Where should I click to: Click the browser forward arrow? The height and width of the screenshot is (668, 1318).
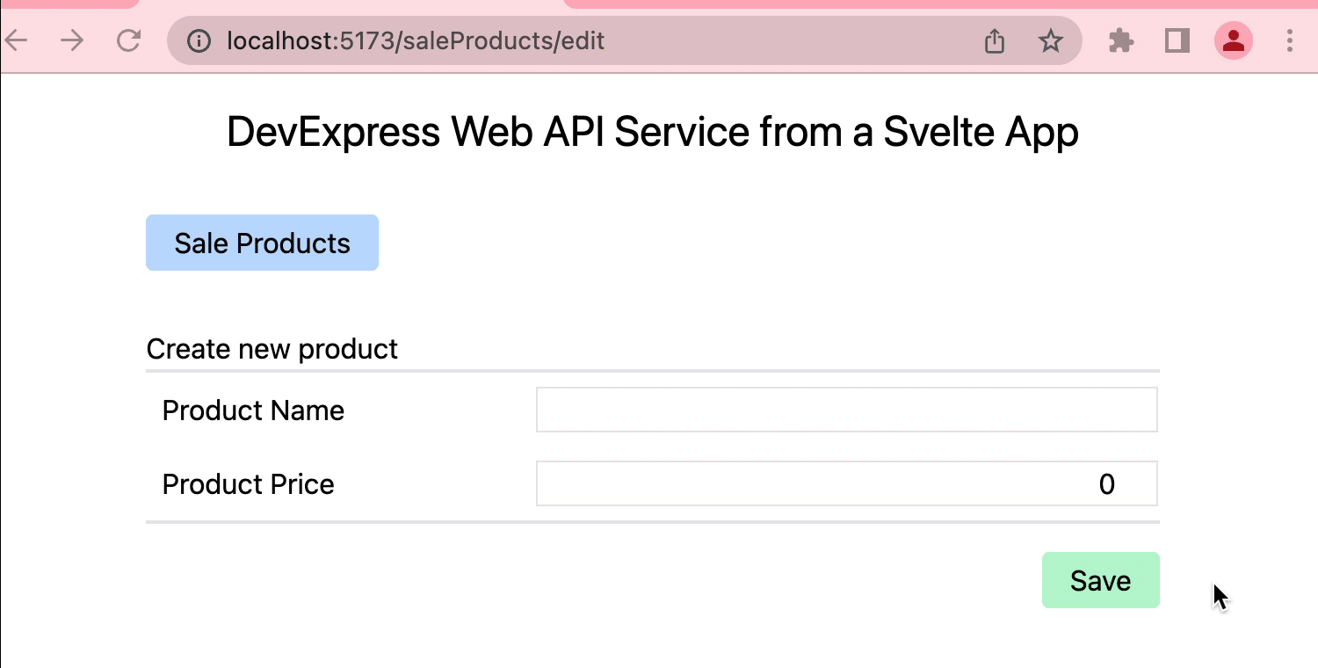coord(72,40)
